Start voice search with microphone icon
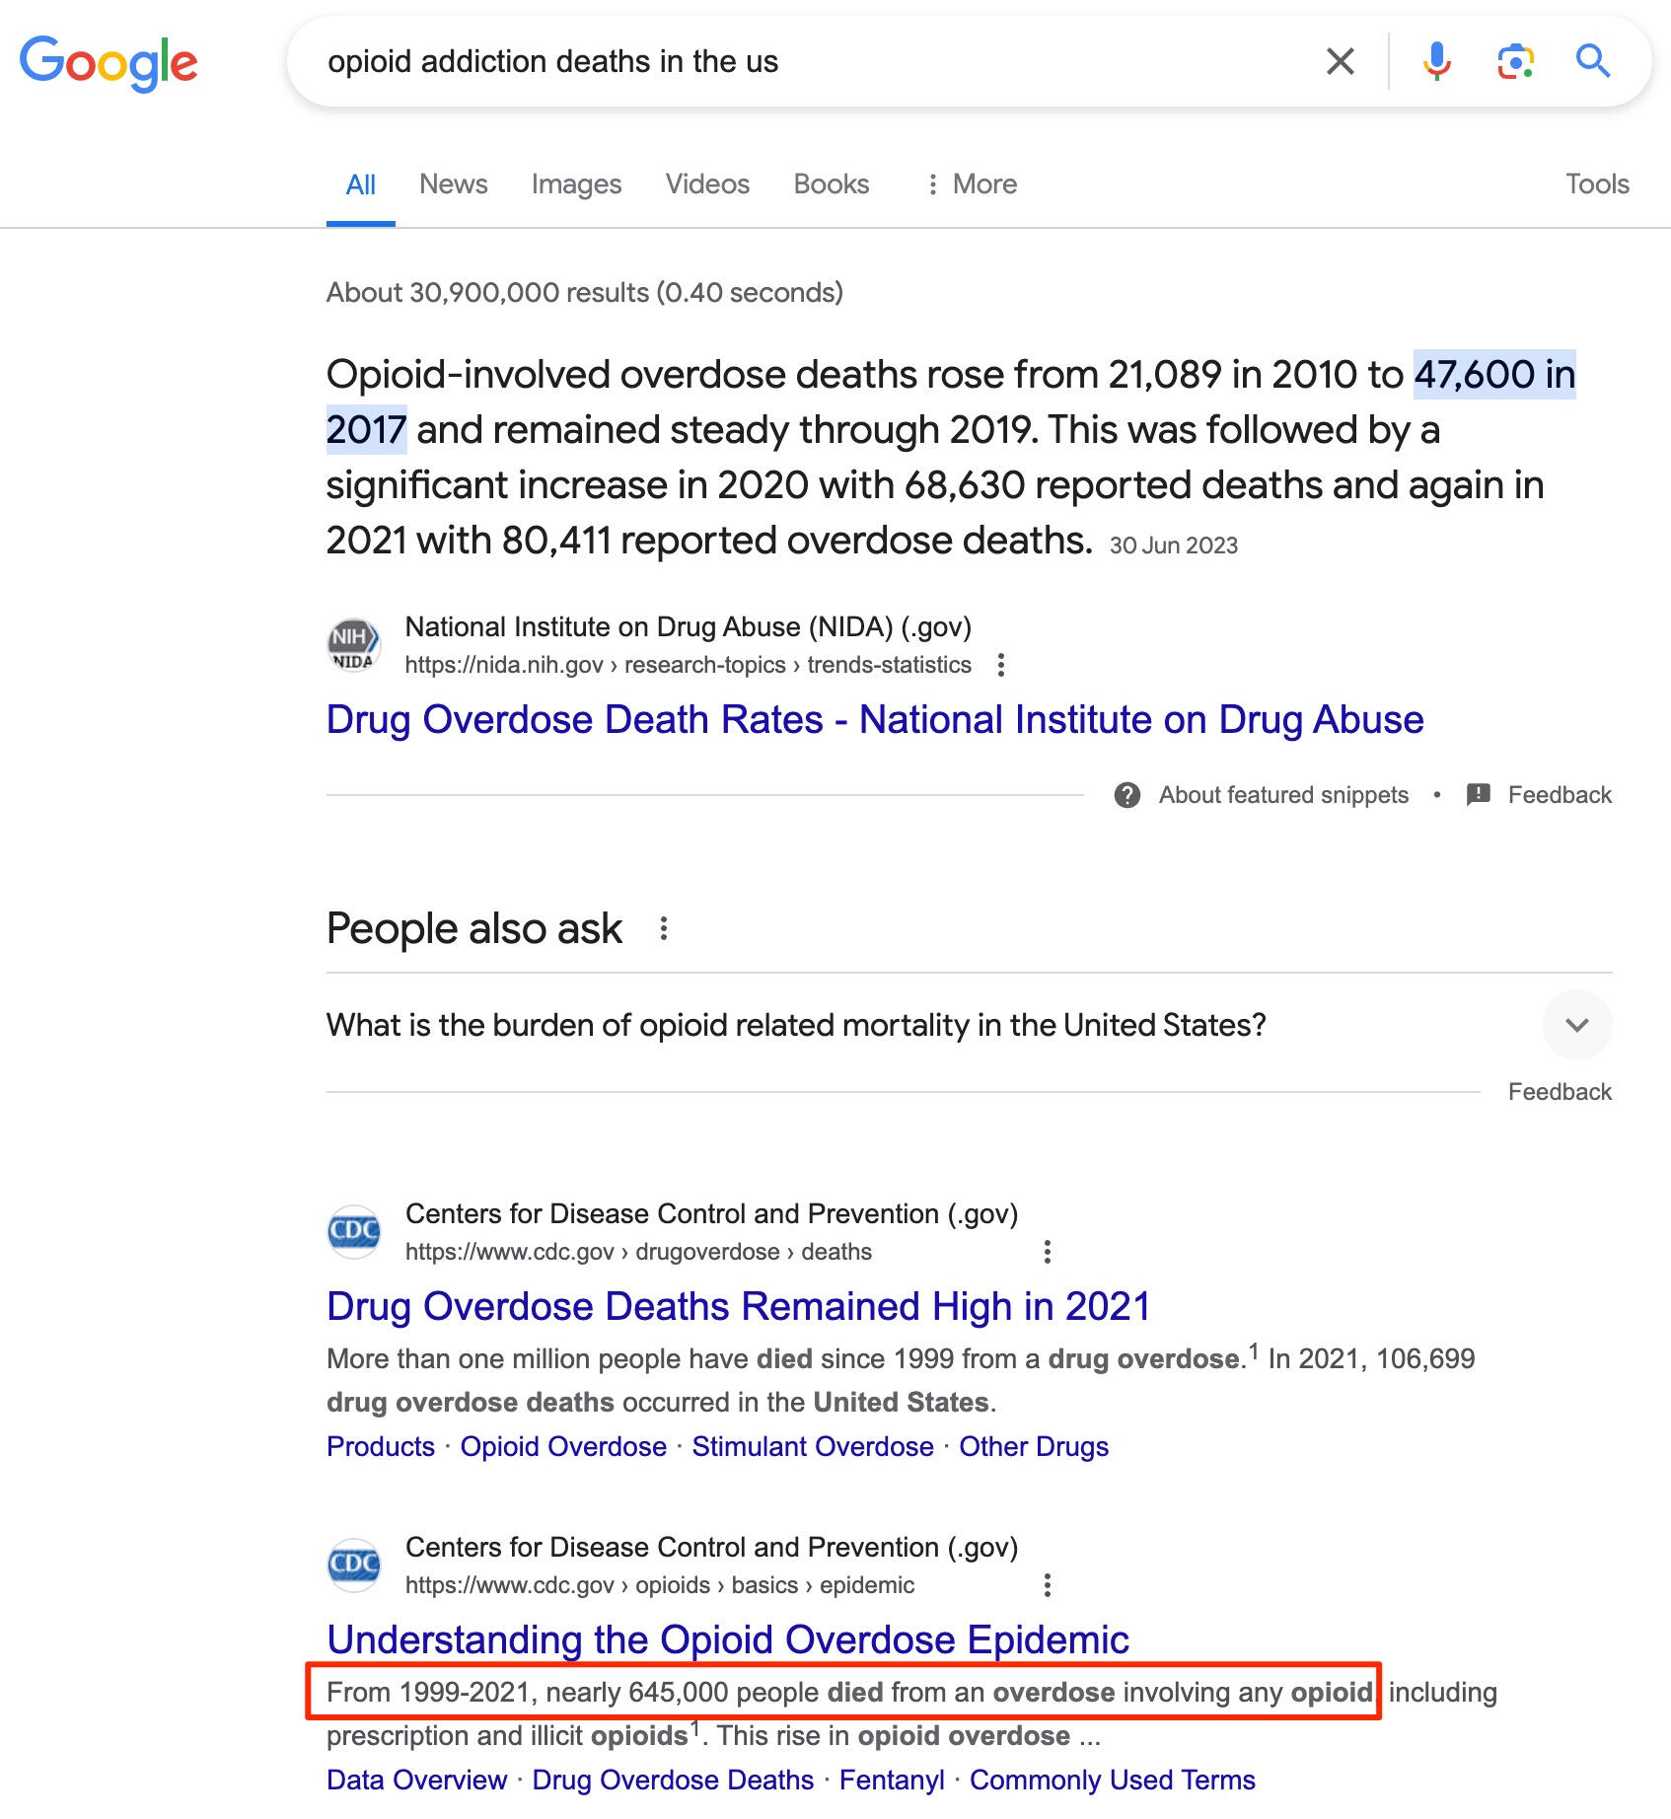Image resolution: width=1671 pixels, height=1819 pixels. [x=1436, y=61]
